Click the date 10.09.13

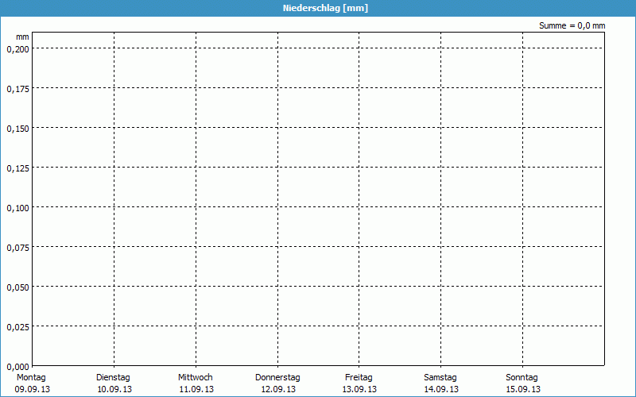pos(114,390)
